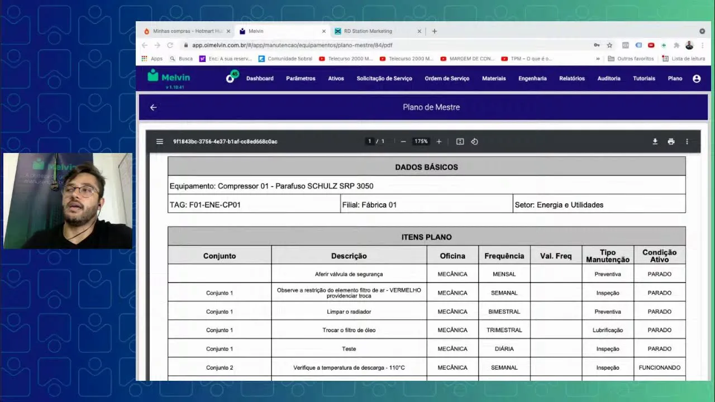Open the notifications bell with badge 45
The image size is (715, 402).
[x=231, y=78]
